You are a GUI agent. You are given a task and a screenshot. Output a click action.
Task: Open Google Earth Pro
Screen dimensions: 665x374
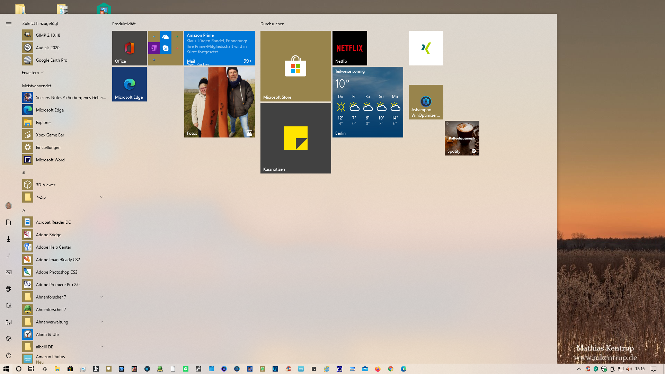pos(64,60)
